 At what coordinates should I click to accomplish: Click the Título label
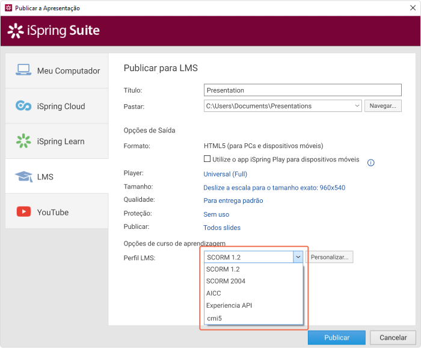[133, 90]
